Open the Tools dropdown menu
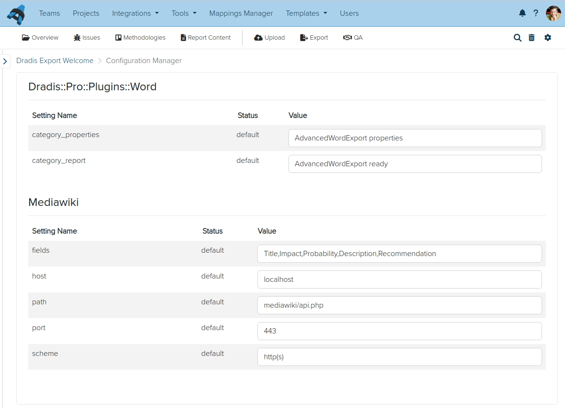 point(184,13)
